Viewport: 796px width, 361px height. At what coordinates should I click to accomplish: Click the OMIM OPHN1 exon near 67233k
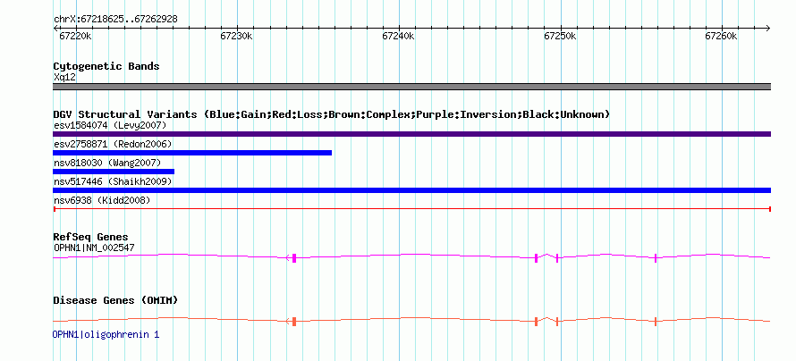294,322
